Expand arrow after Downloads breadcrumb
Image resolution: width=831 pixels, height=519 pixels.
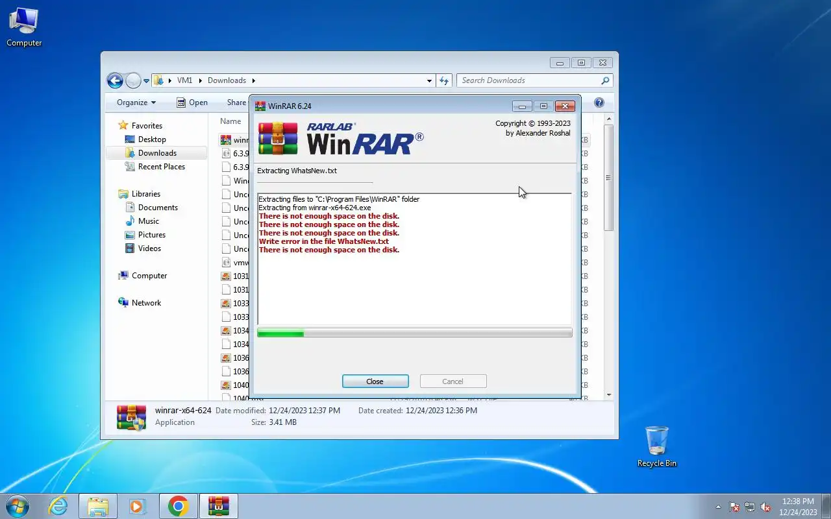(x=254, y=80)
